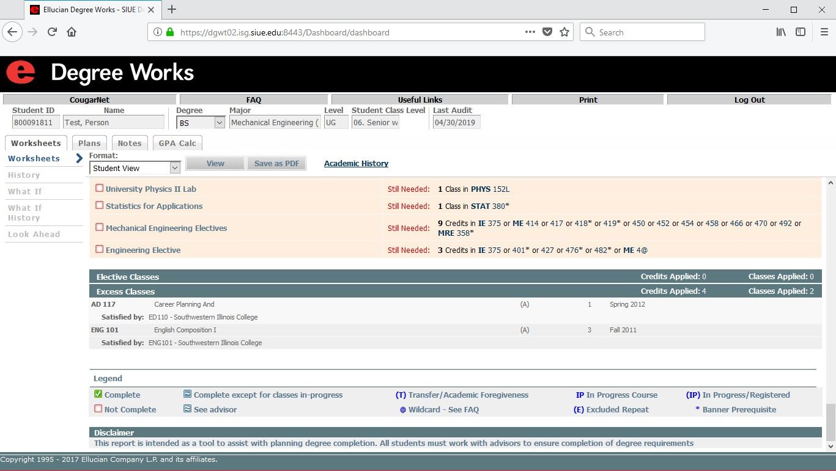Go to the browser Home icon
Image resolution: width=836 pixels, height=471 pixels.
click(72, 32)
